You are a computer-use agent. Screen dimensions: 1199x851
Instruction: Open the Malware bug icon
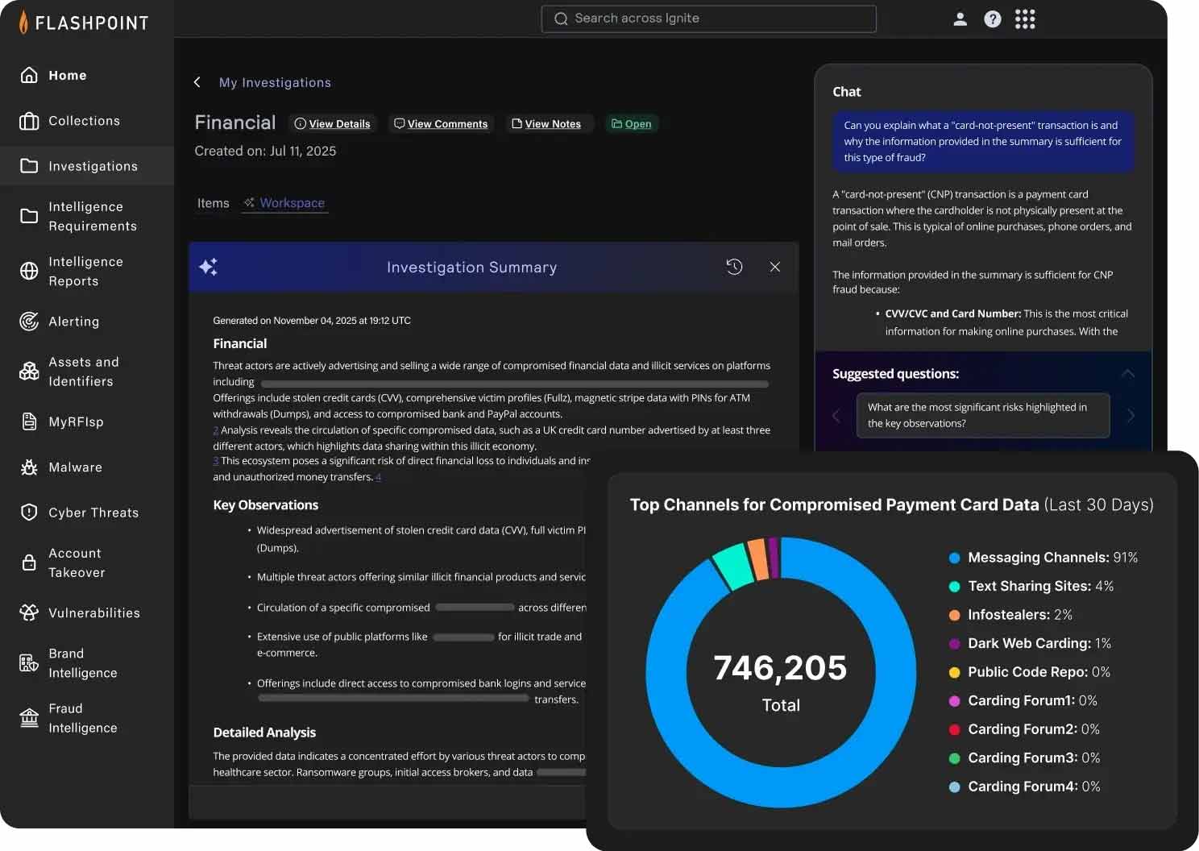pos(29,467)
